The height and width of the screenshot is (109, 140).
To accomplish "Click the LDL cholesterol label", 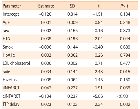I will tap(16, 63).
